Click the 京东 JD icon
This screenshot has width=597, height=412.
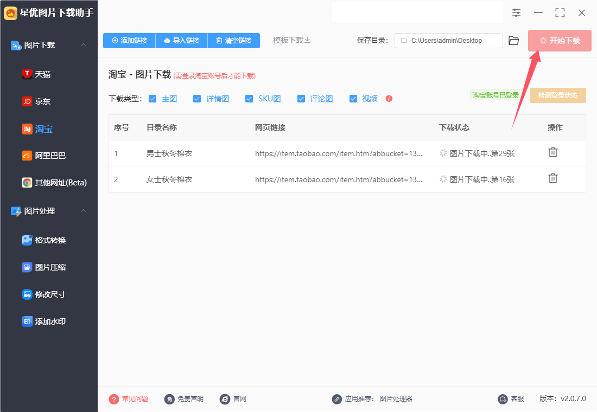27,101
